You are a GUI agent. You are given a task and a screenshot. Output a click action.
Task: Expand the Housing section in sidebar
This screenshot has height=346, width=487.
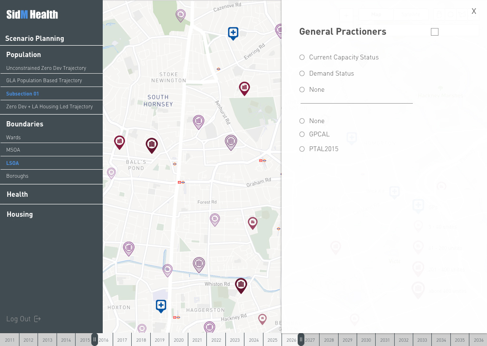coord(19,214)
